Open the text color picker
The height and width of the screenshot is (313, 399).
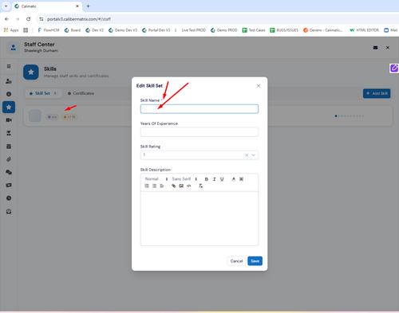pyautogui.click(x=234, y=179)
